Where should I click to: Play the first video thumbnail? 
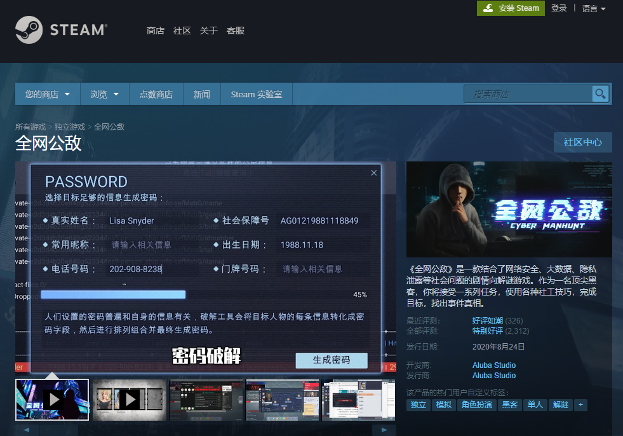[x=51, y=399]
